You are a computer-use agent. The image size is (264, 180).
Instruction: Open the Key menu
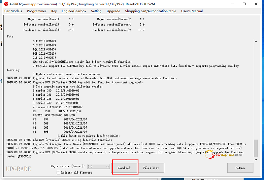54,11
